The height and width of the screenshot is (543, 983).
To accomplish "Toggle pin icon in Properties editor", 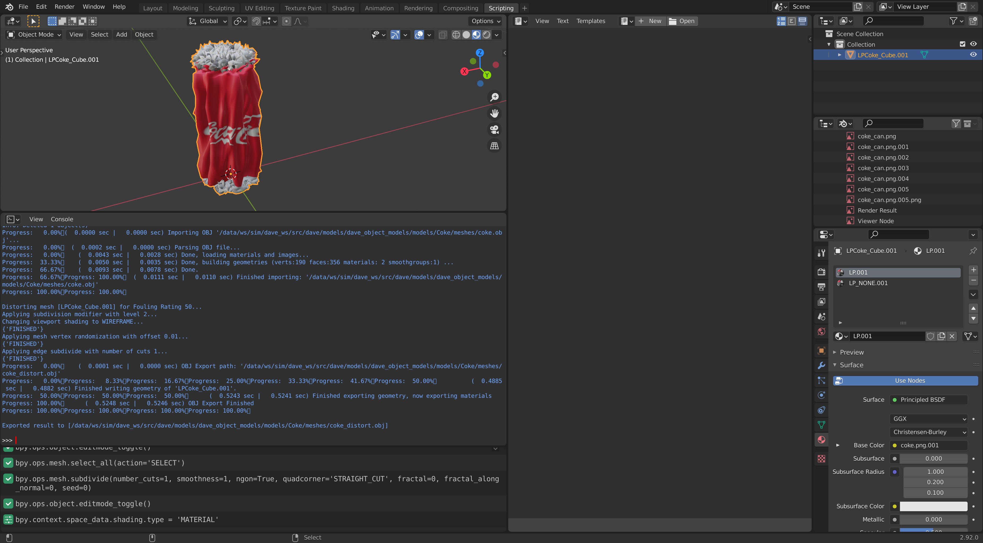I will coord(973,251).
